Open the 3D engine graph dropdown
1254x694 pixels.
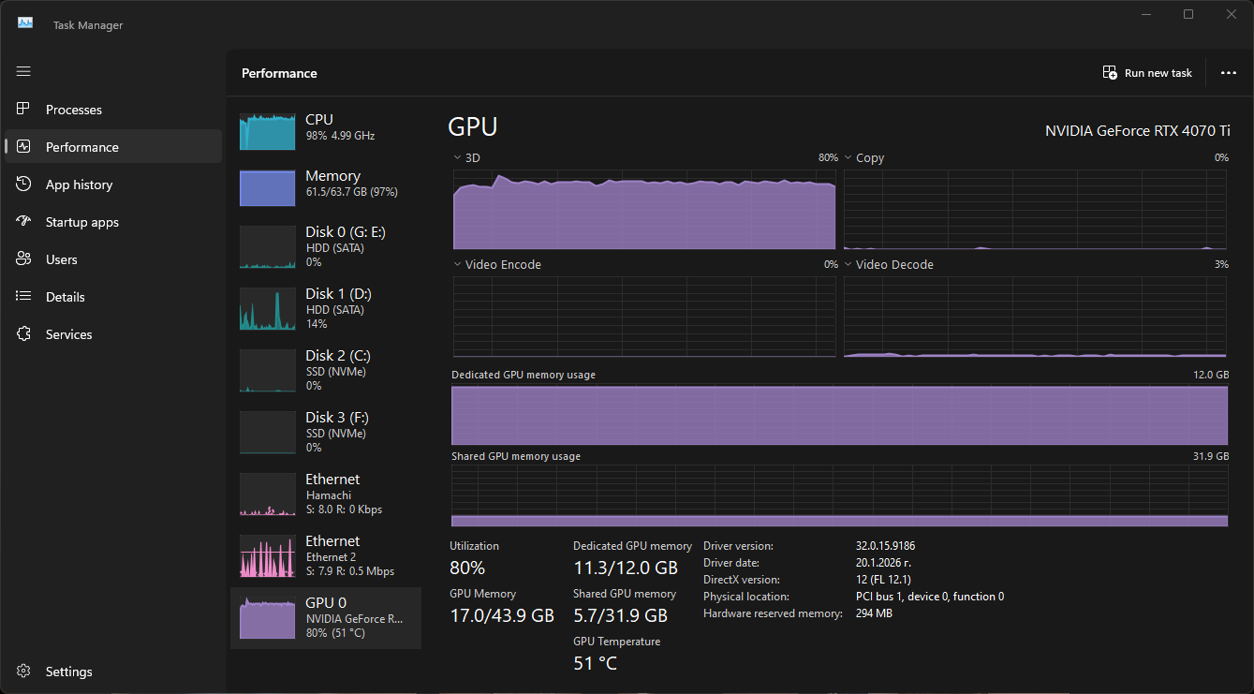pos(457,158)
